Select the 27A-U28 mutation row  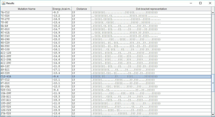tap(106, 114)
